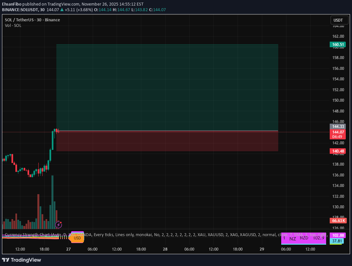
Task: Select the red stop-loss zone
Action: [x=167, y=141]
